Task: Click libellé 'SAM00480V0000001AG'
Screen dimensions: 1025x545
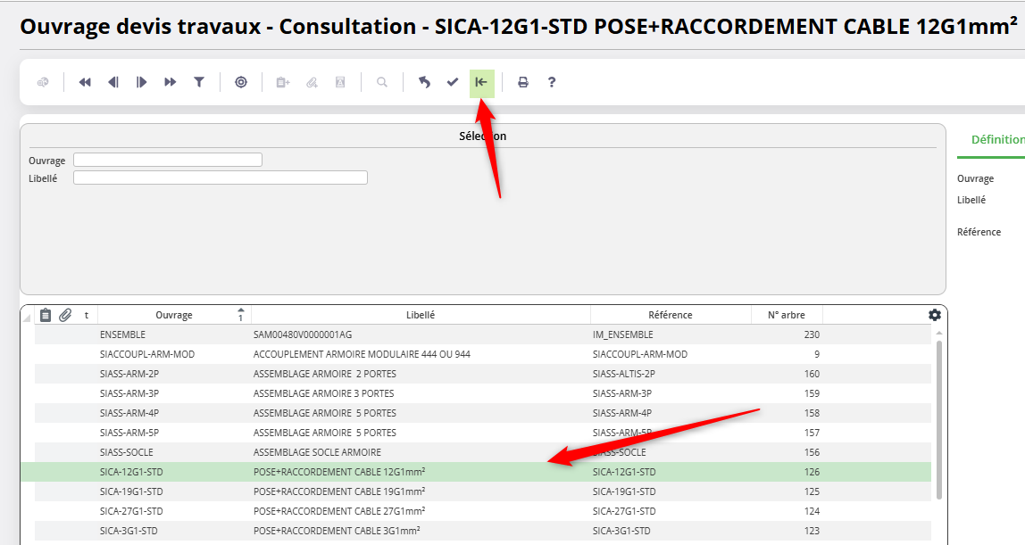Action: [303, 334]
